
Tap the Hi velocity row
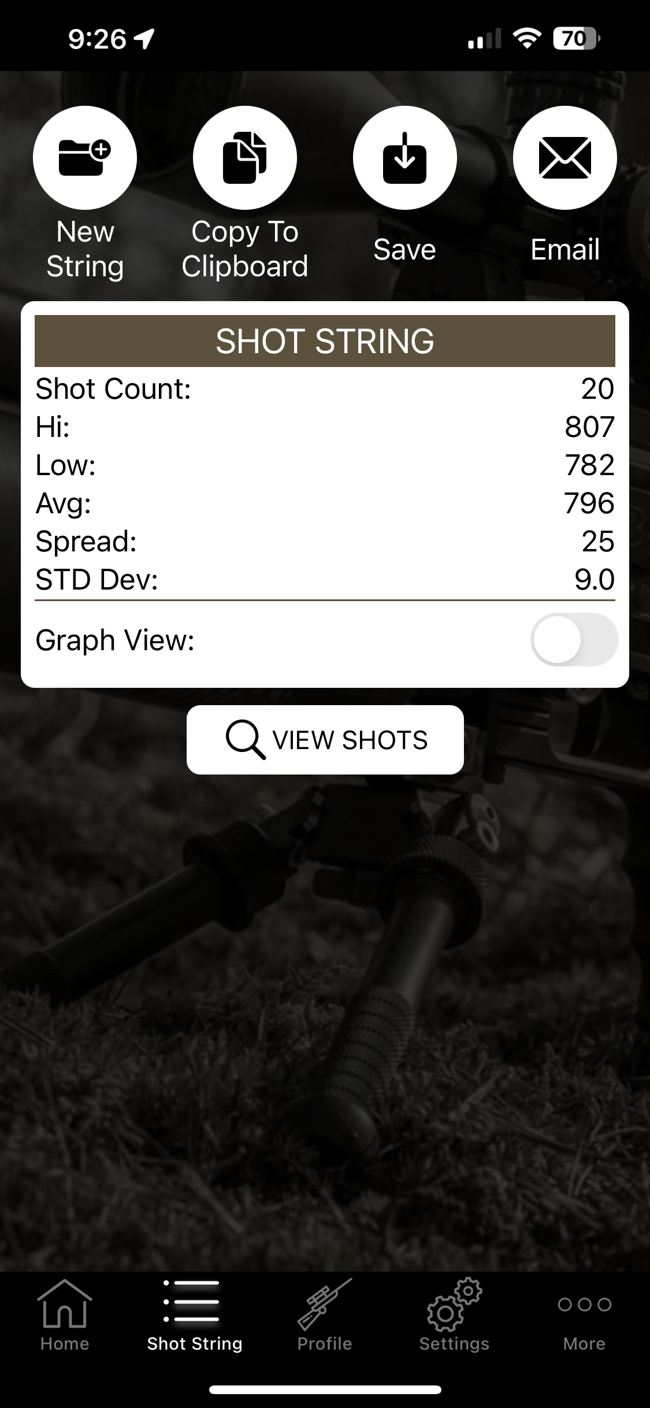[x=325, y=427]
